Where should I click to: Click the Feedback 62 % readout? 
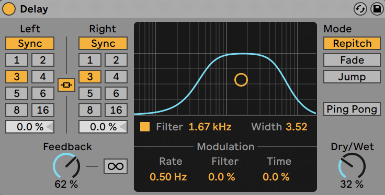pyautogui.click(x=66, y=184)
